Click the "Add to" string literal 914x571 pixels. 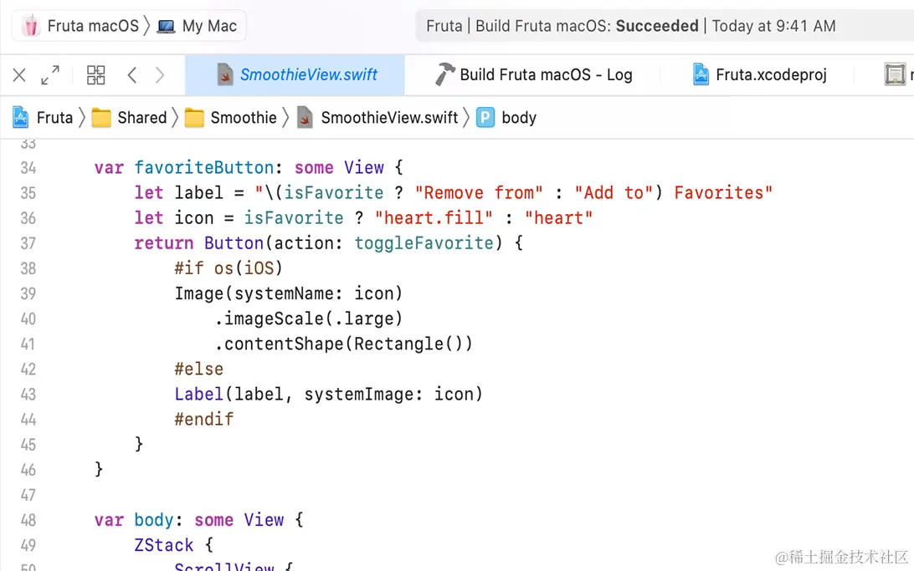[614, 192]
